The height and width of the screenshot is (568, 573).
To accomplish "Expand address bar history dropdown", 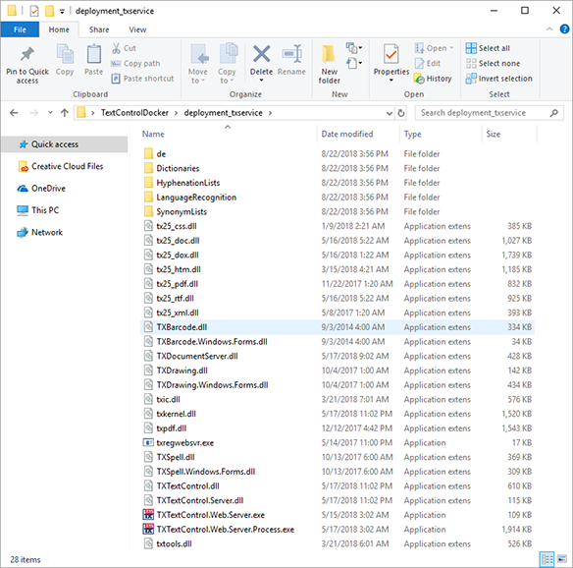I will tap(390, 113).
